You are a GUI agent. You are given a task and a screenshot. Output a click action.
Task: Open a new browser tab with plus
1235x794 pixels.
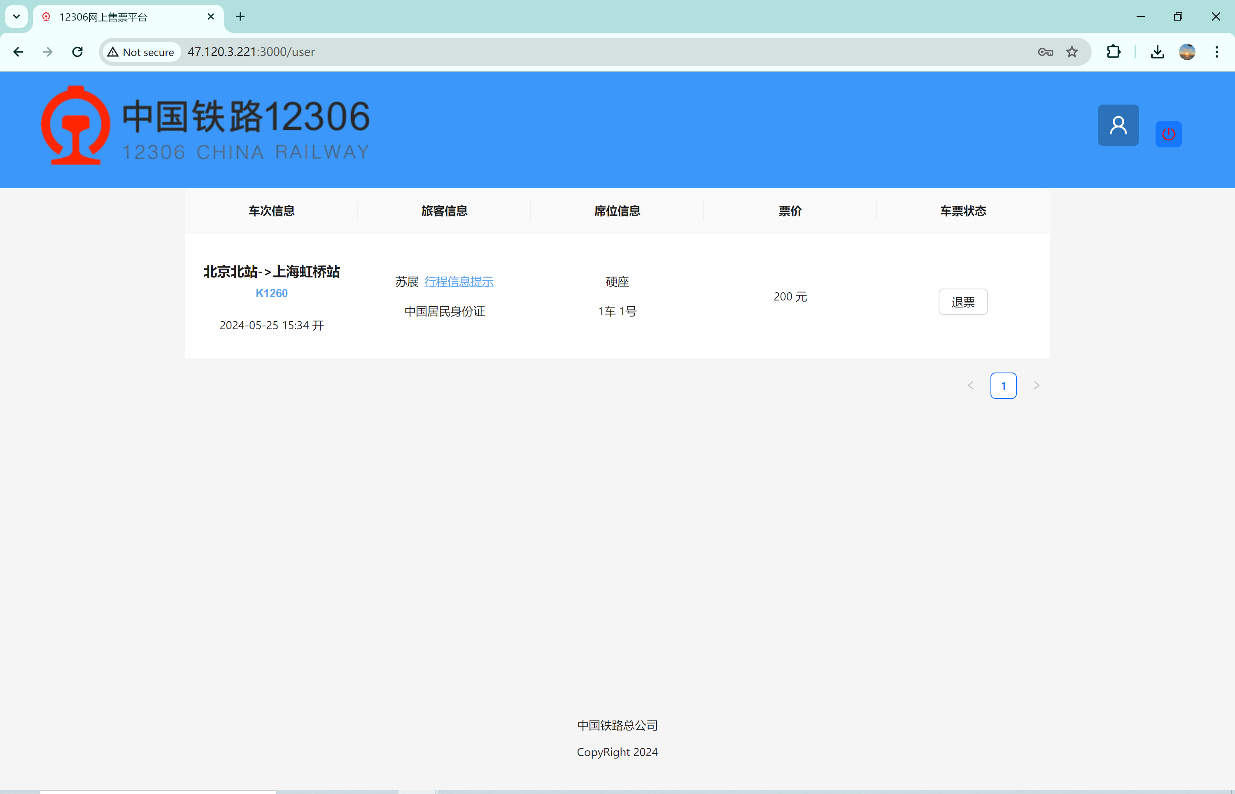pos(240,17)
